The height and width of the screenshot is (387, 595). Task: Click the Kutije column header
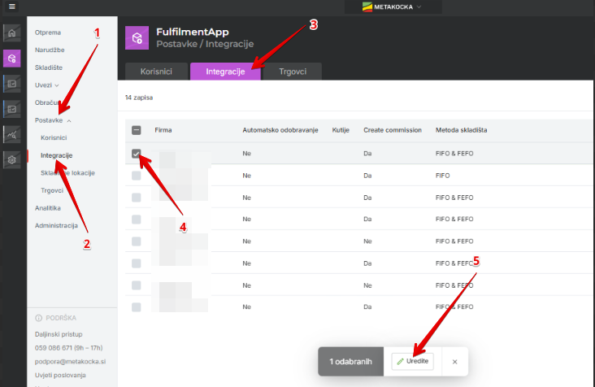341,130
